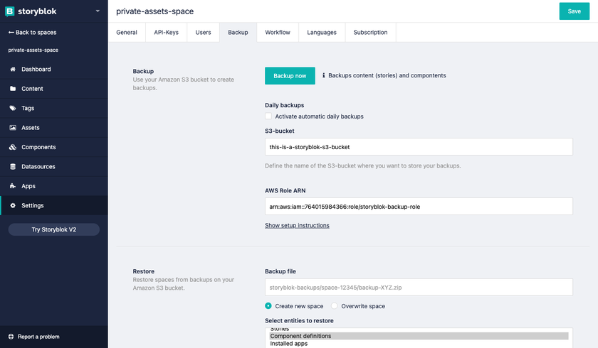Show setup instructions link
The height and width of the screenshot is (348, 598).
tap(297, 226)
